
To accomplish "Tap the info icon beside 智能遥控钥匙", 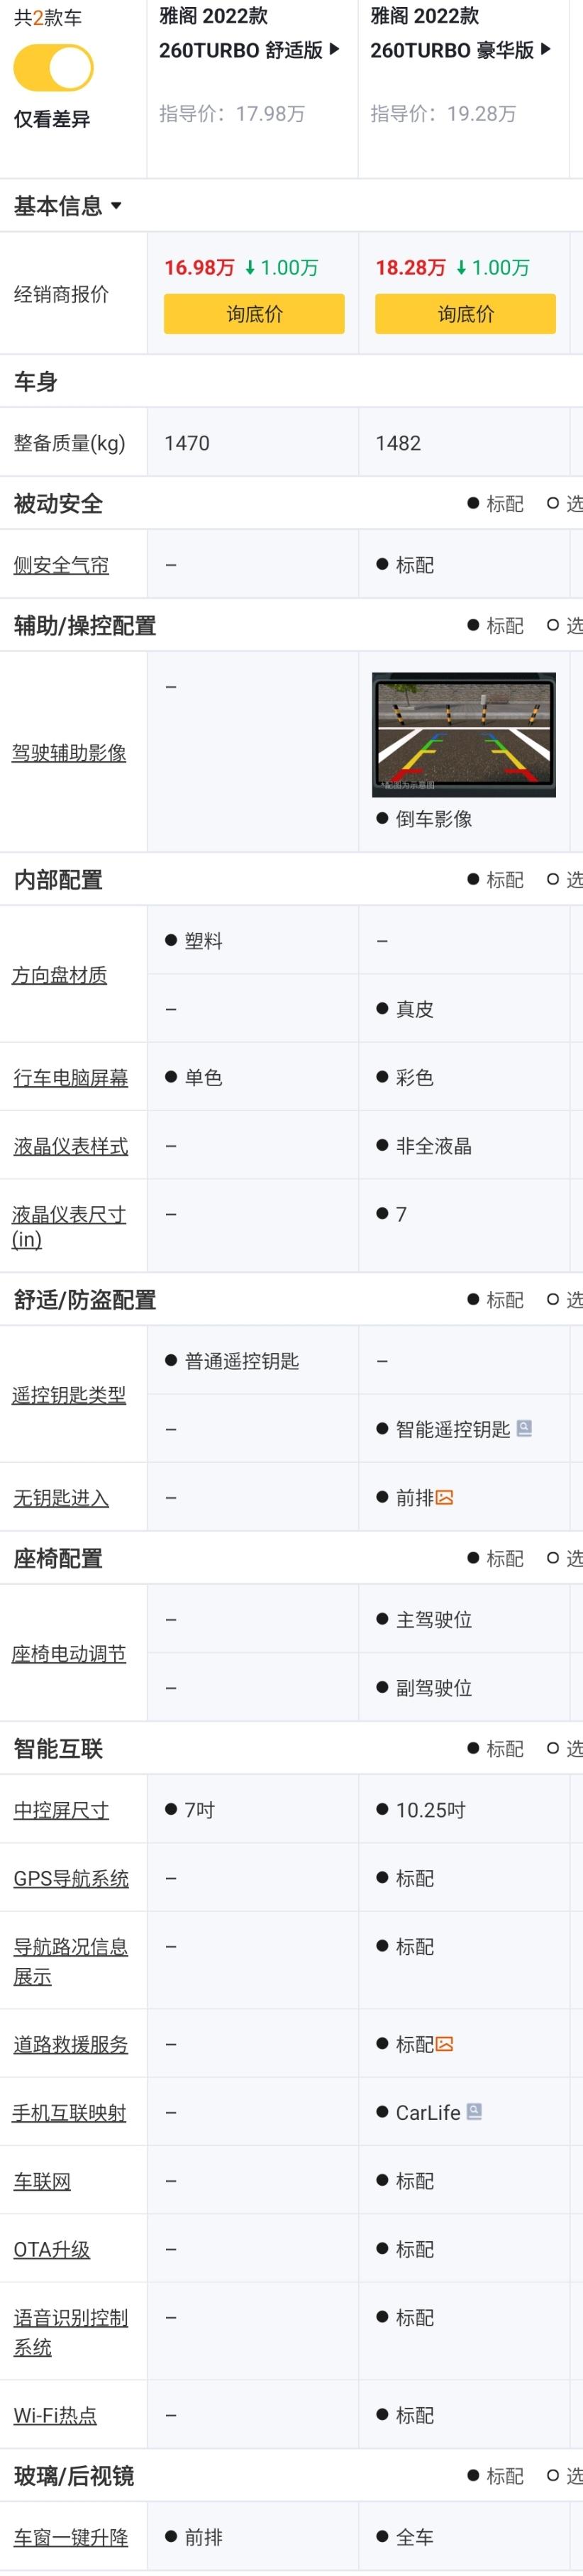I will coord(524,1428).
